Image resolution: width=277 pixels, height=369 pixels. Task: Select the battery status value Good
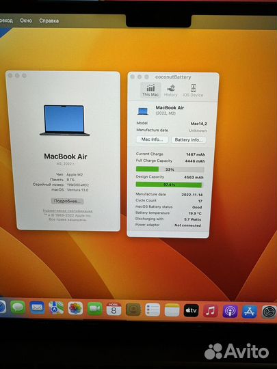(x=197, y=207)
